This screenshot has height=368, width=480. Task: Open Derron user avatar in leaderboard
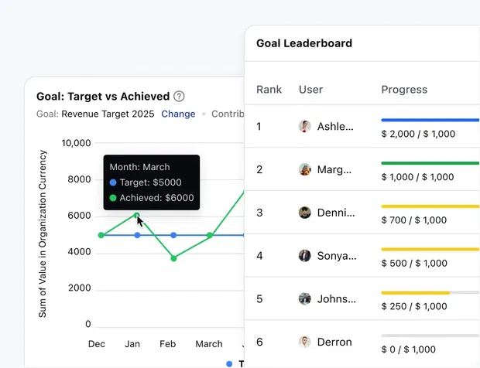(x=304, y=342)
